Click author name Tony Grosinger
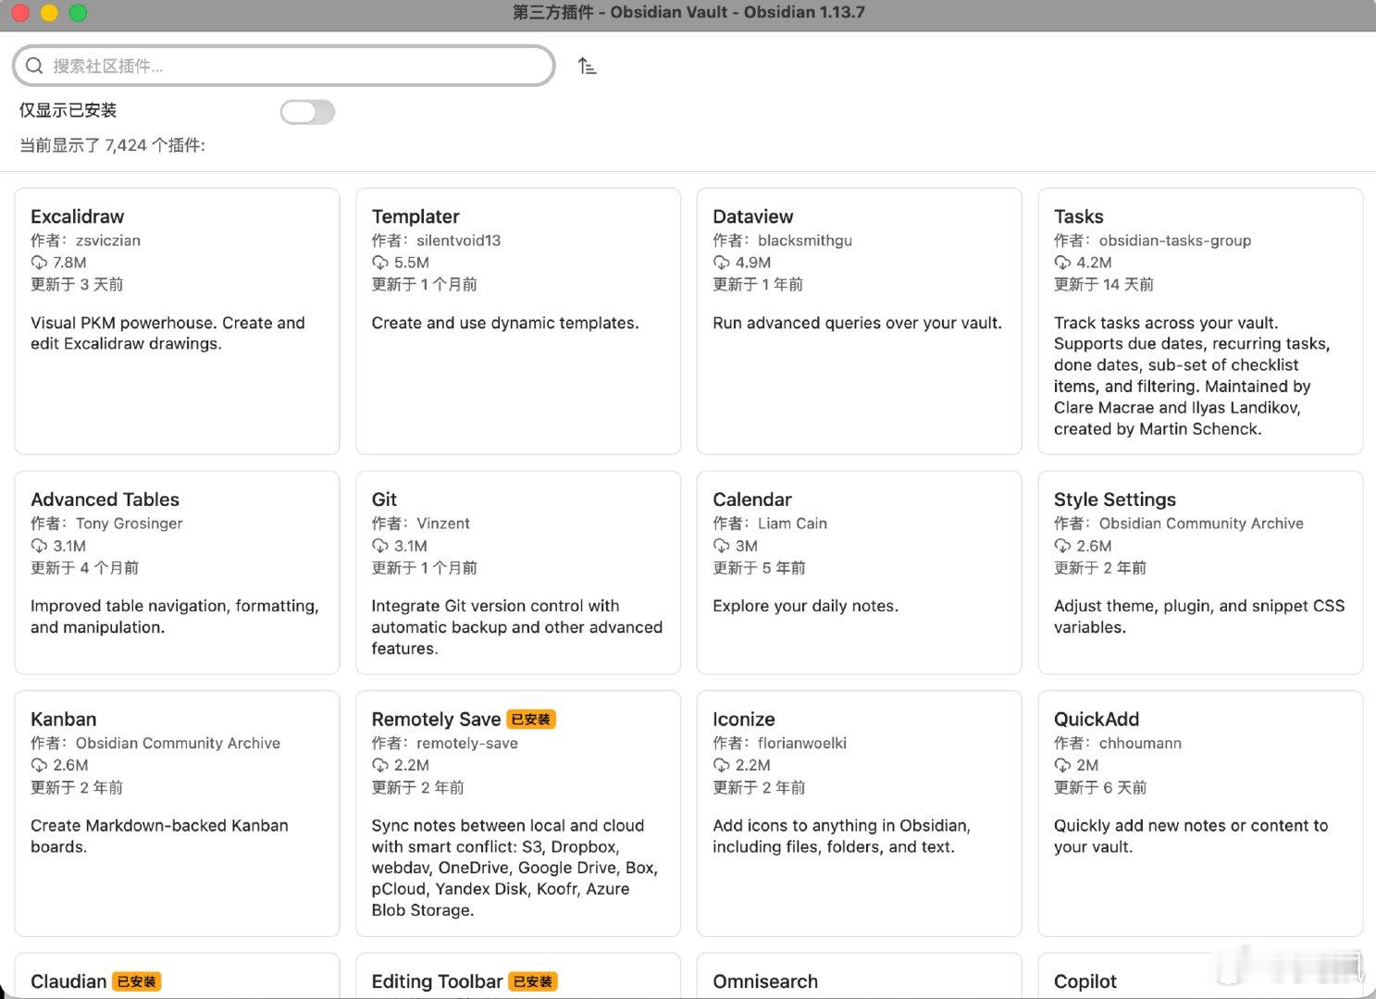The height and width of the screenshot is (999, 1376). [x=130, y=524]
